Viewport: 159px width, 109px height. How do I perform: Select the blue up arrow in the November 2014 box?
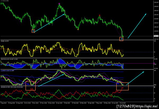(x=33, y=31)
